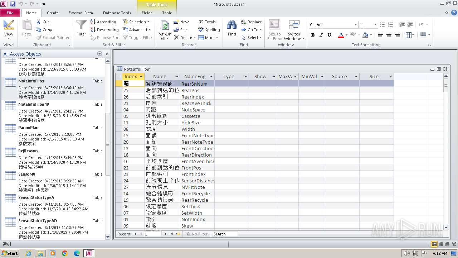Click the datasheet vertical scrollbar down arrow
The image size is (458, 258).
[x=446, y=227]
